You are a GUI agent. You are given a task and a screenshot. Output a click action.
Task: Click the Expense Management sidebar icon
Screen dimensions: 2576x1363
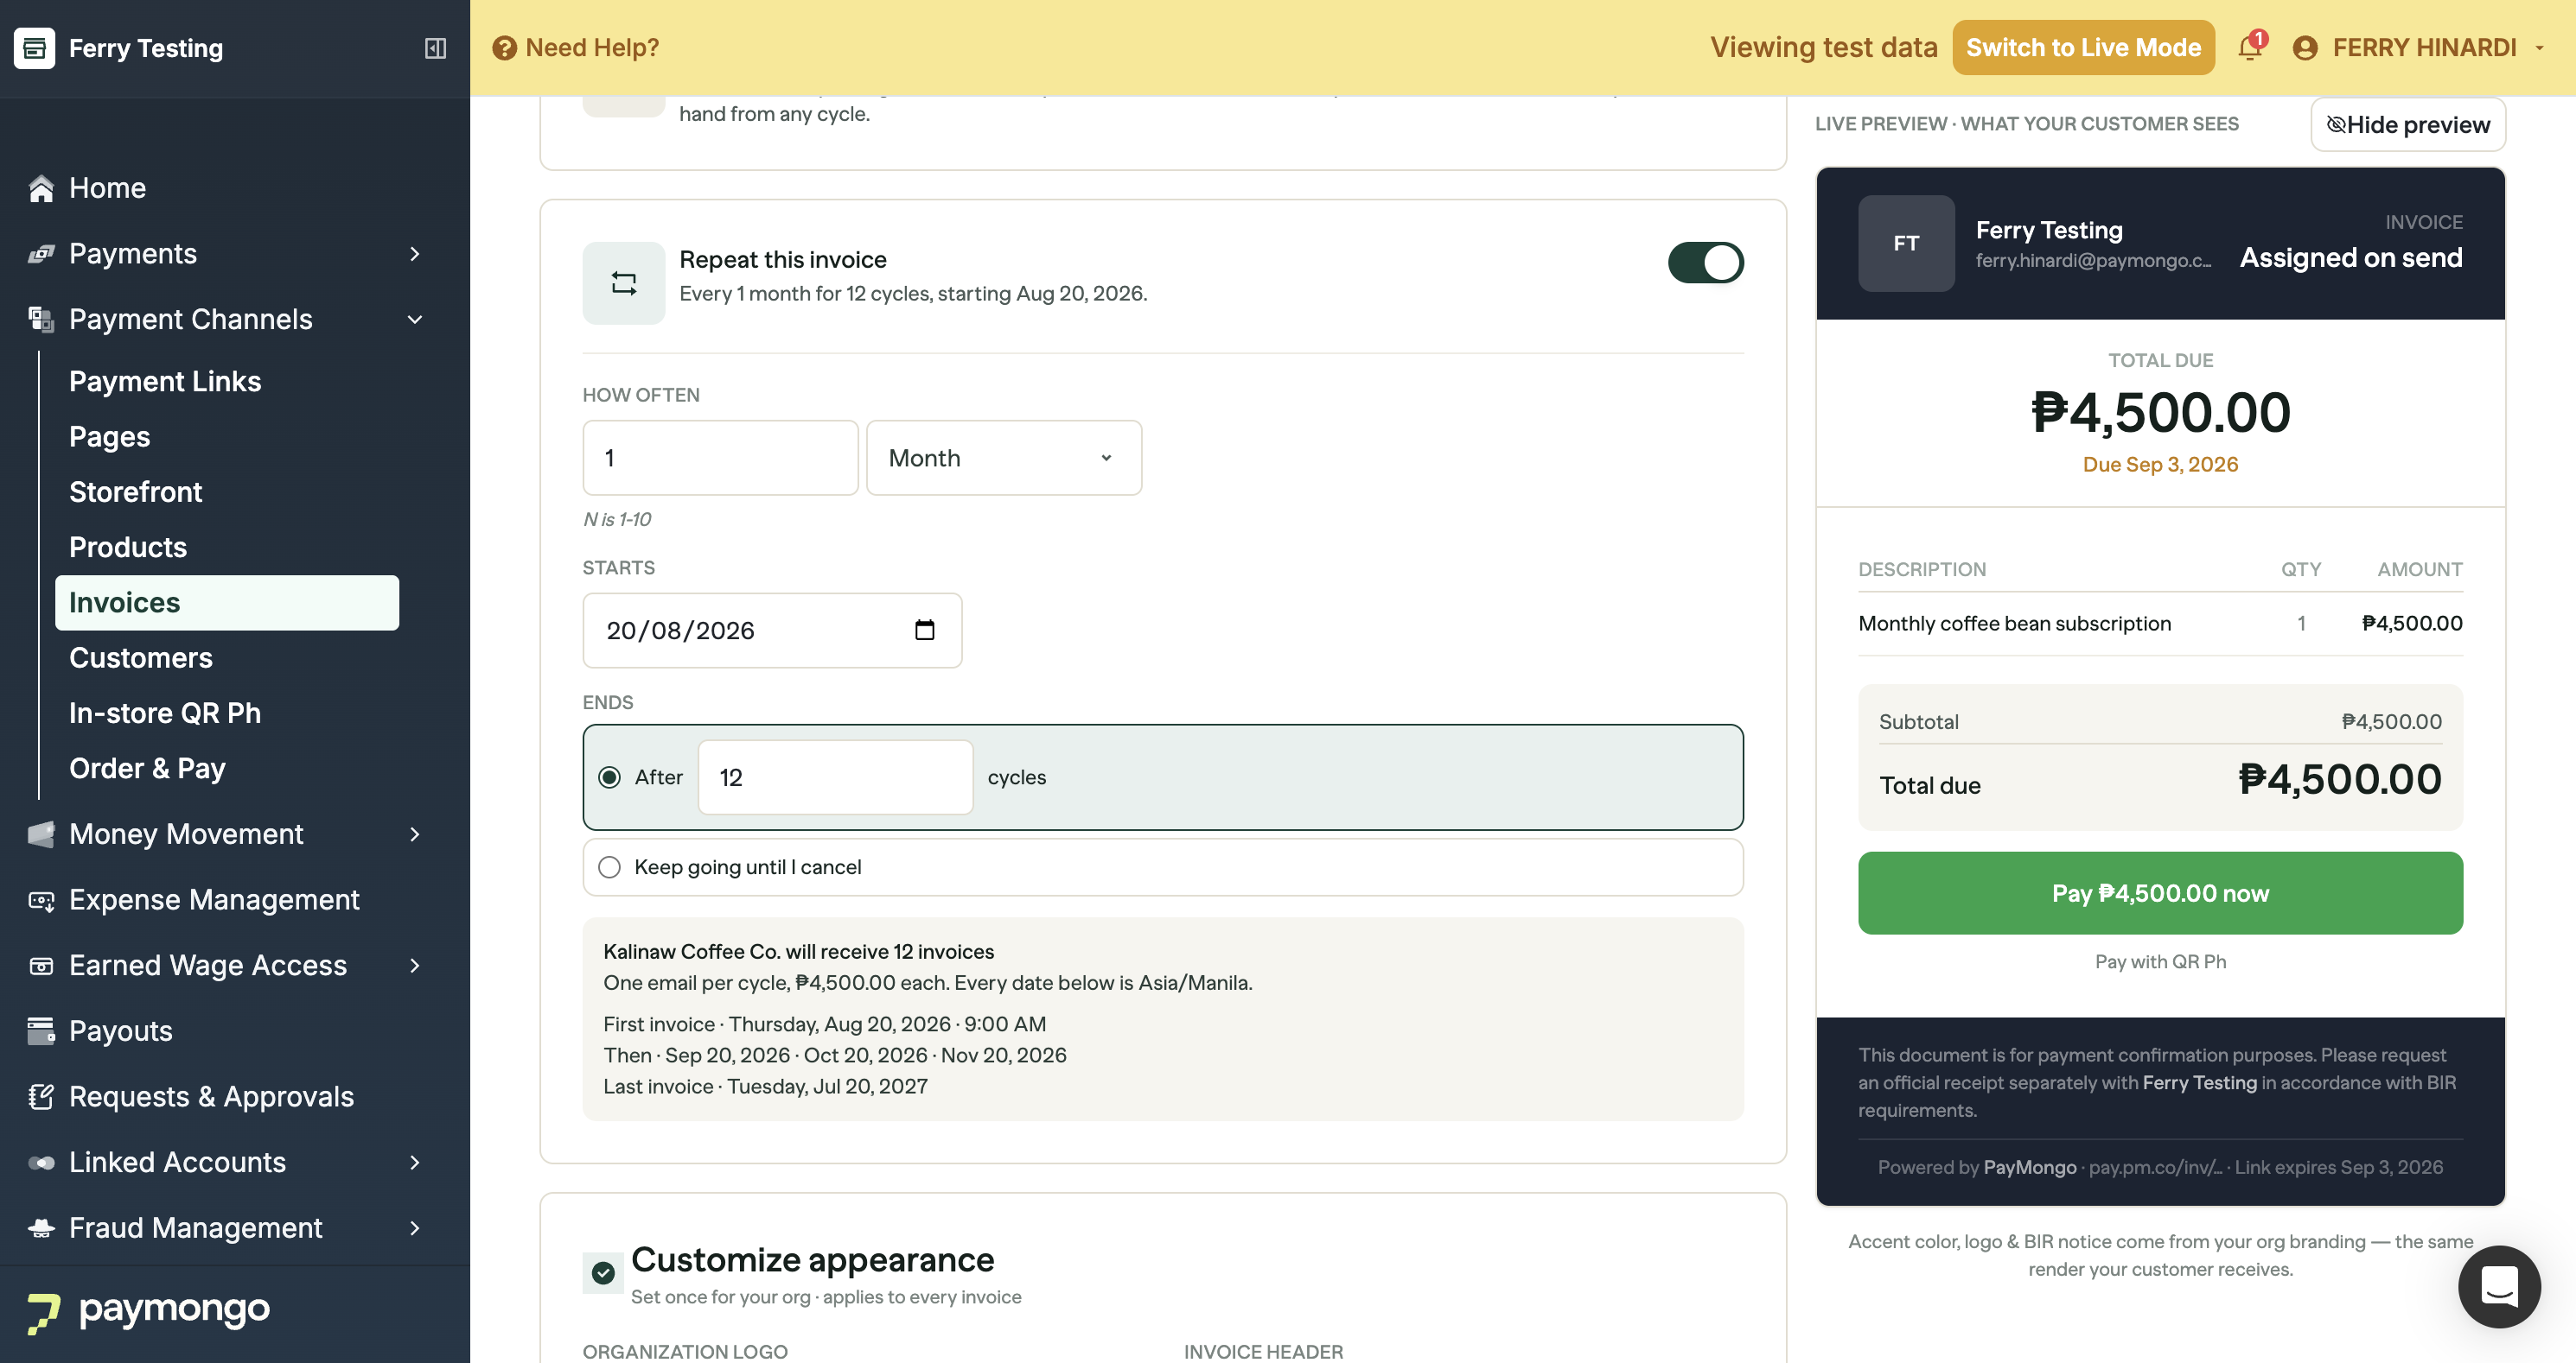41,900
